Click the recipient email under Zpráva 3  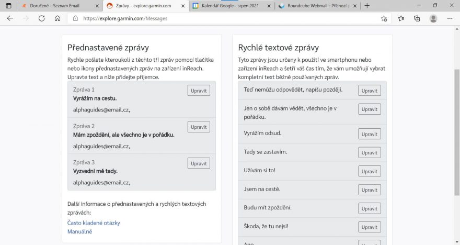point(101,182)
